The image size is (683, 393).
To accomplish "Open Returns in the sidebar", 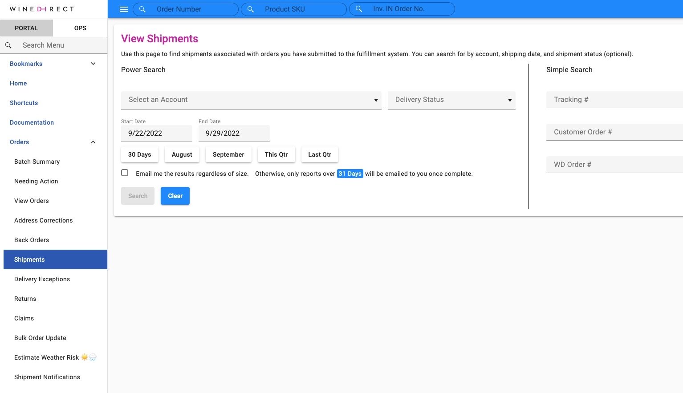I will tap(25, 299).
